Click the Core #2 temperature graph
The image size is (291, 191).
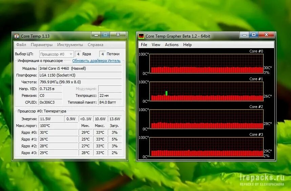[x=206, y=119]
